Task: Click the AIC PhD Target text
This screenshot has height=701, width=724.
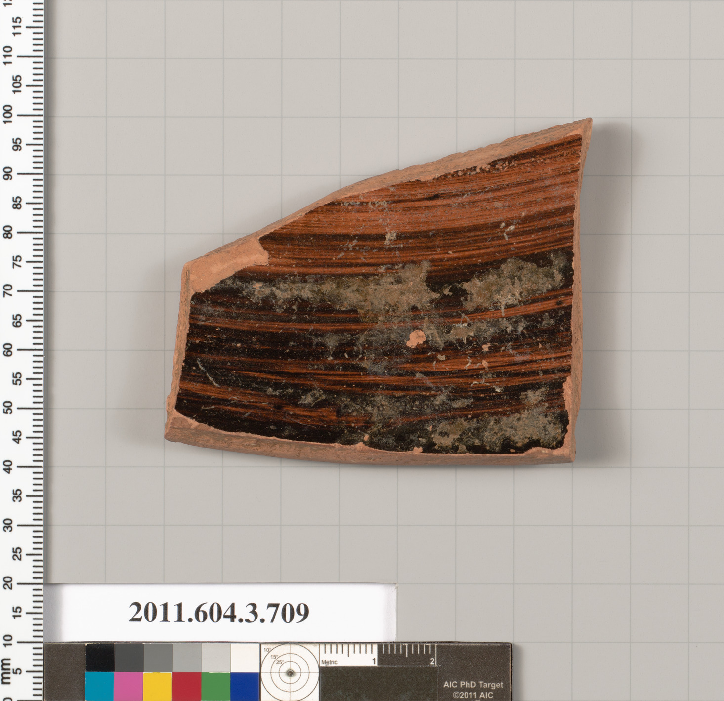Action: tap(473, 685)
